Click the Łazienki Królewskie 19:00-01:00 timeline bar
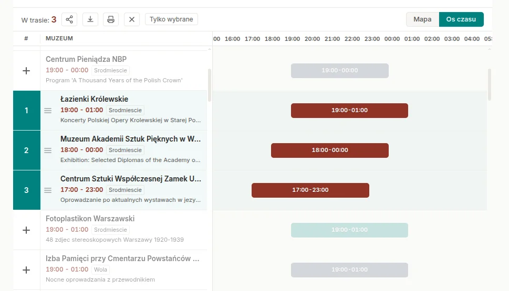509x291 pixels. (349, 111)
